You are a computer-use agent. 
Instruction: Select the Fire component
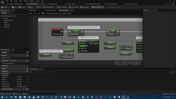point(7,23)
